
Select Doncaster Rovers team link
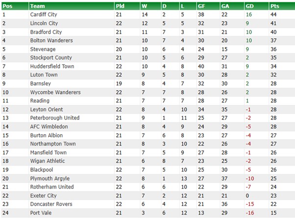[50, 204]
